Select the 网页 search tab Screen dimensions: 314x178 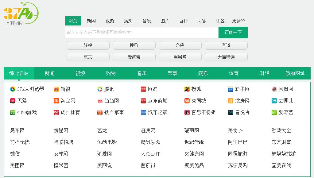pos(73,21)
